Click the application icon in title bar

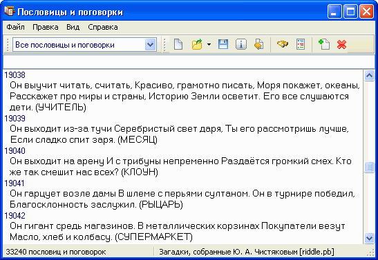tap(10, 11)
